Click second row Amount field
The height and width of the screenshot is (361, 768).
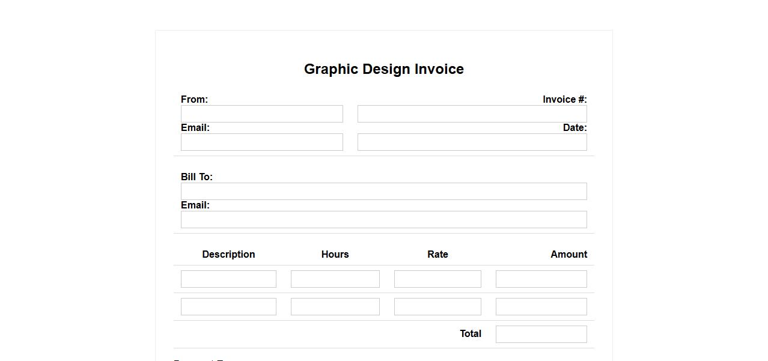click(x=541, y=306)
